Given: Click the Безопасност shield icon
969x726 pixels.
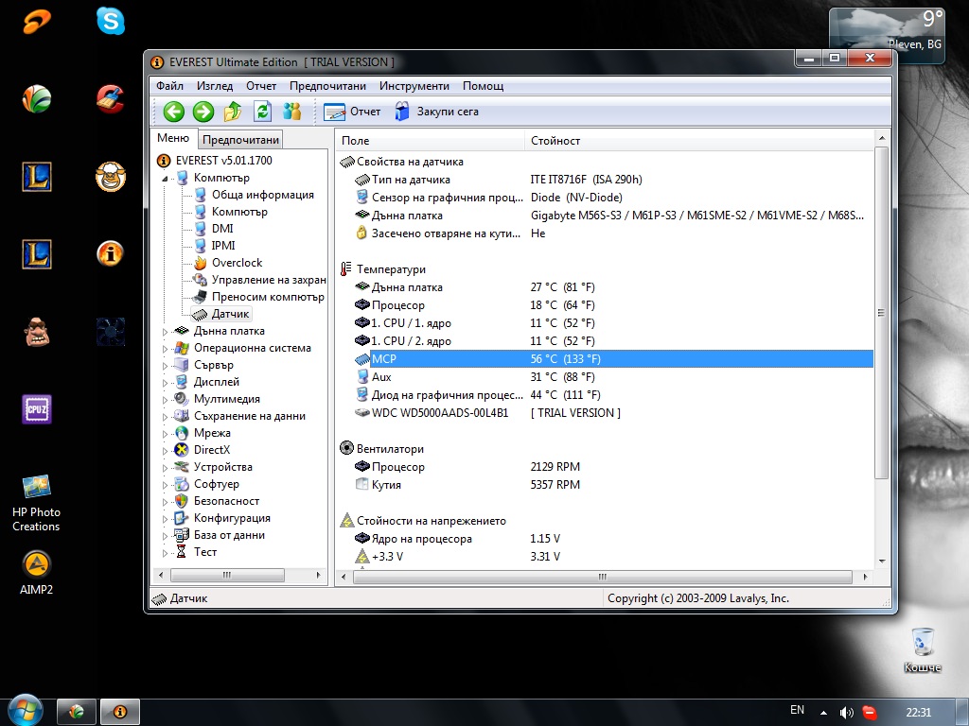Looking at the screenshot, I should pos(181,501).
